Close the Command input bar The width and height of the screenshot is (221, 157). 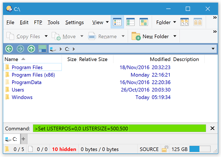[x=212, y=128]
